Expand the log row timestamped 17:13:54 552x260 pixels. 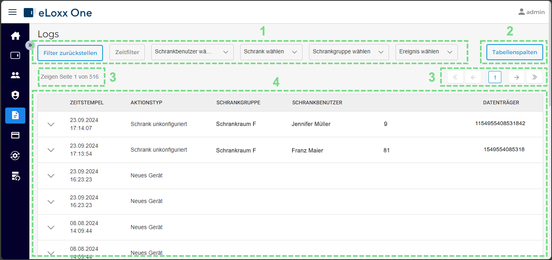tap(51, 150)
